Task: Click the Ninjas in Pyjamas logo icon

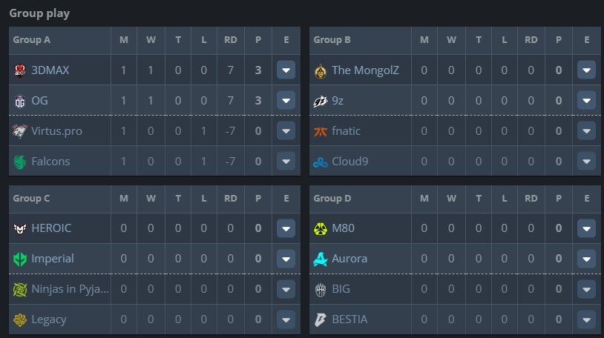Action: point(19,289)
